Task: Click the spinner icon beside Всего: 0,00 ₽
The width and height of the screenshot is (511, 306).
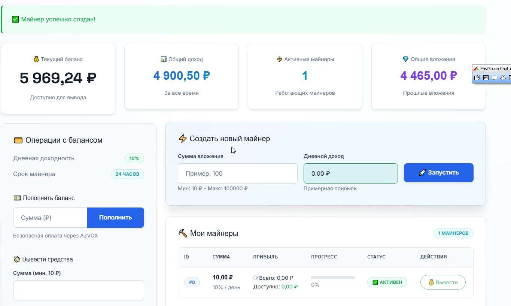Action: click(x=255, y=278)
